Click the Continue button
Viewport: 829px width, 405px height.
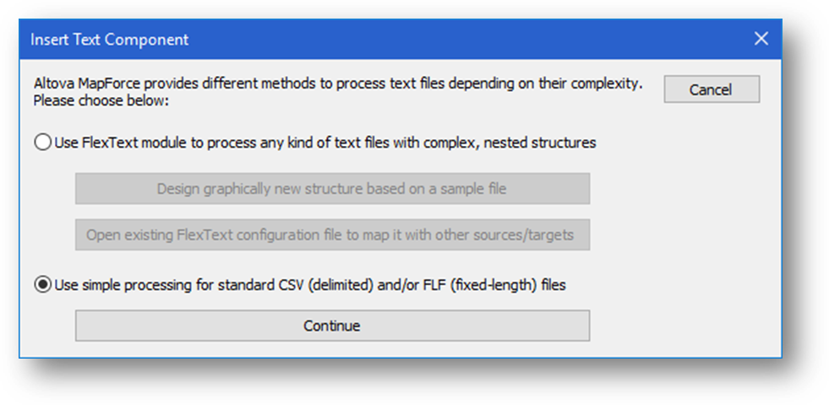(332, 326)
